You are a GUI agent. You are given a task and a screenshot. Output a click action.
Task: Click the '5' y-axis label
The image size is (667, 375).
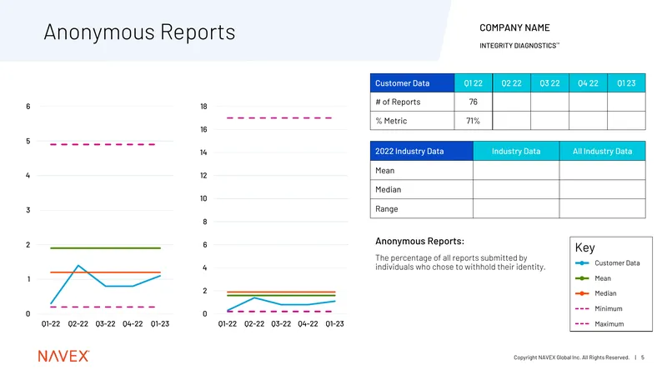(x=28, y=141)
